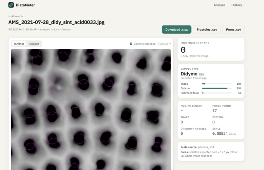This screenshot has width=264, height=170.
Task: Click the smallest expected pore note
Action: (209, 154)
